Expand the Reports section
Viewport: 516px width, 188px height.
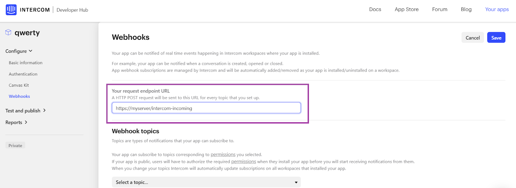pyautogui.click(x=16, y=122)
